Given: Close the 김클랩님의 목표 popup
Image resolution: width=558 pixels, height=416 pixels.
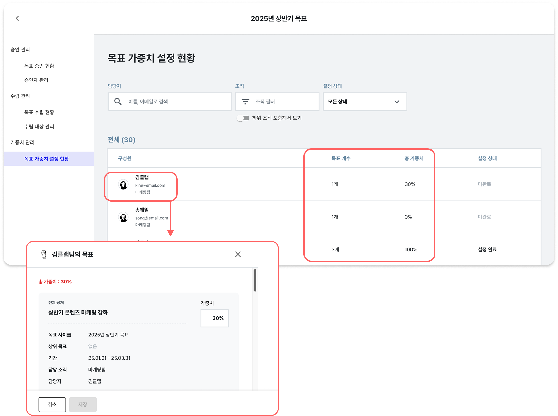Looking at the screenshot, I should 238,254.
